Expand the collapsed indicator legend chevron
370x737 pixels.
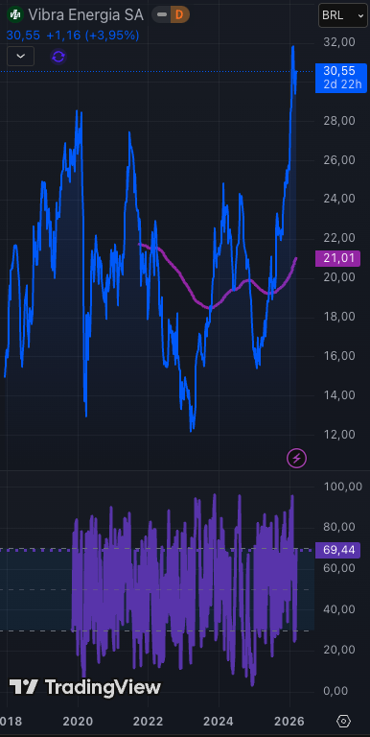21,56
